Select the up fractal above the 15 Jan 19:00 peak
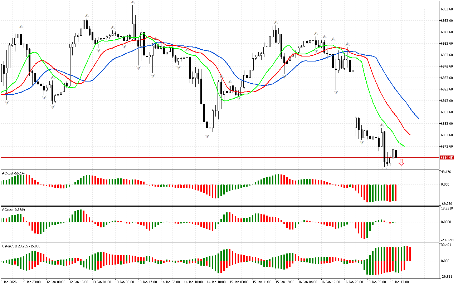 [x=276, y=22]
